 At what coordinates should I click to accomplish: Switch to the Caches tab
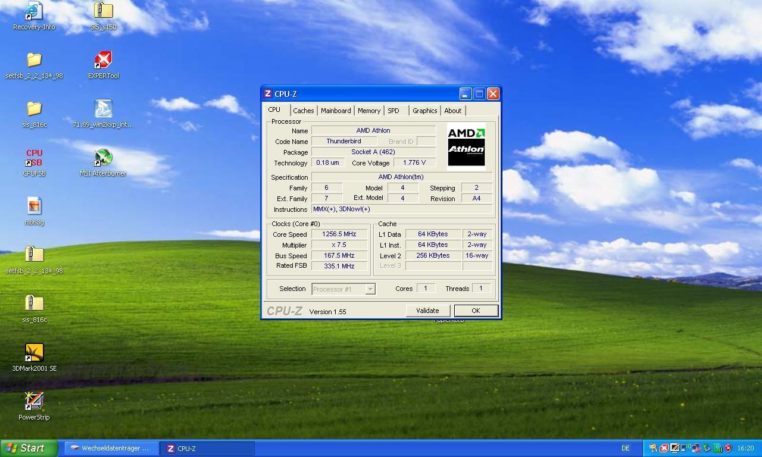click(x=303, y=111)
